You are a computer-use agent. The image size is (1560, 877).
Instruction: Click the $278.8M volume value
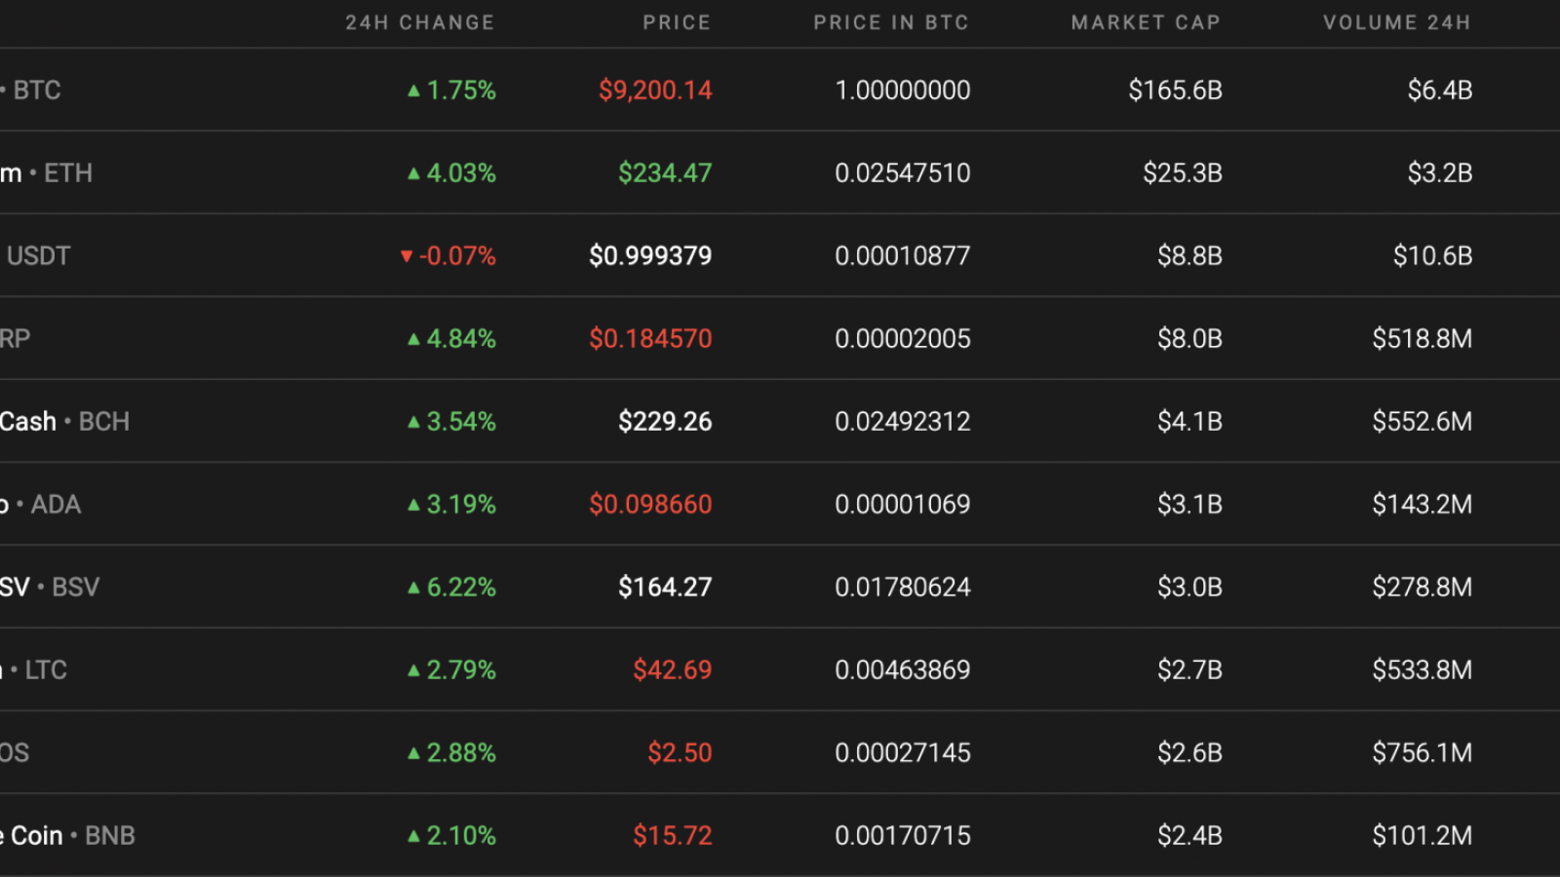click(x=1422, y=587)
